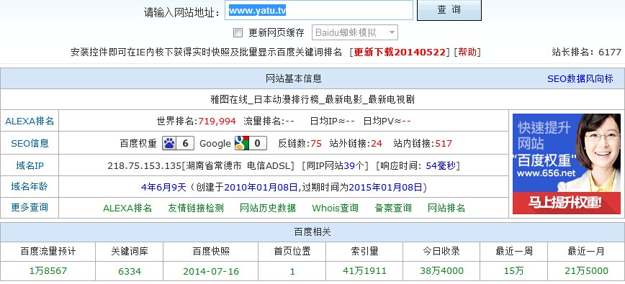The height and width of the screenshot is (284, 625).
Task: Click the ALEXA排名 row label
Action: (x=30, y=122)
